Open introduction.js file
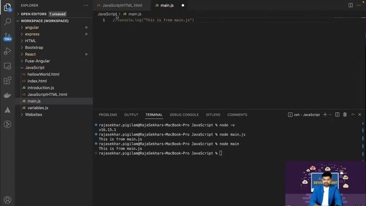Screen dimensions: 366x206 [x=41, y=88]
